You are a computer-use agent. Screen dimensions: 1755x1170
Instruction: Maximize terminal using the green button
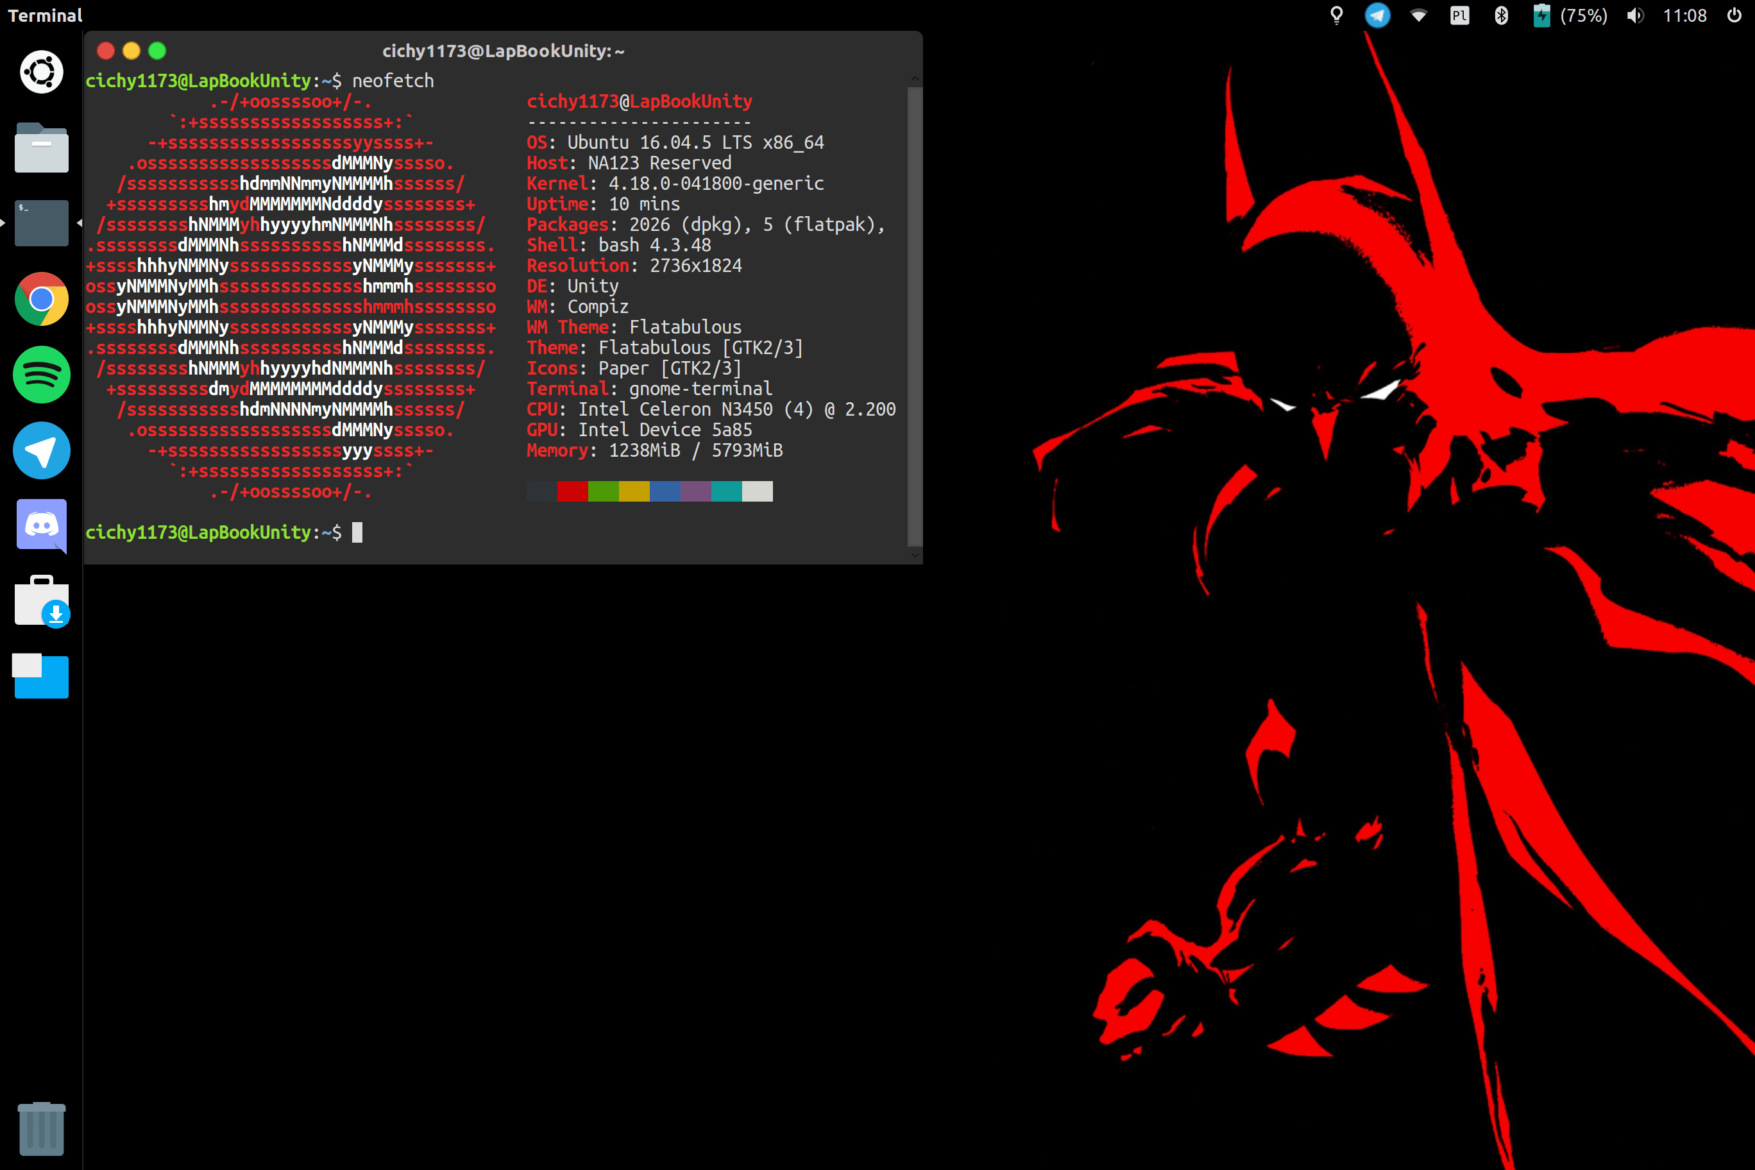(157, 51)
